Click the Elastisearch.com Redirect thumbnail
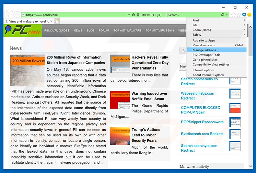 click(x=235, y=134)
